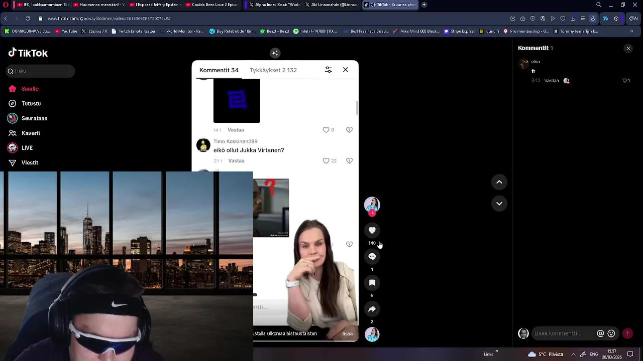Reply to Timo Koskinen289's comment
The width and height of the screenshot is (643, 361).
pos(236,161)
